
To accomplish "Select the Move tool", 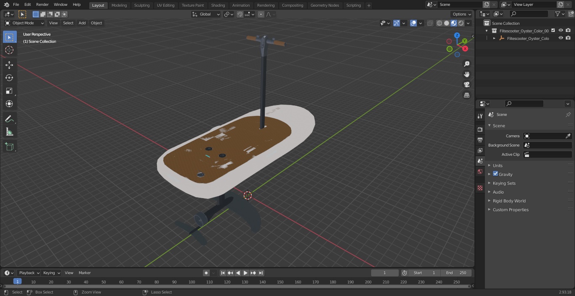I will click(9, 65).
